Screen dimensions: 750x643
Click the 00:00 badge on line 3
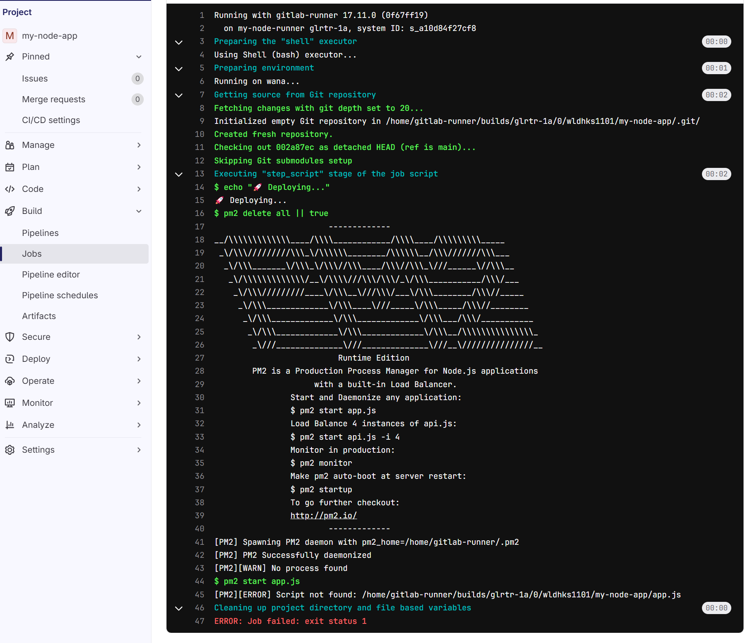point(717,42)
